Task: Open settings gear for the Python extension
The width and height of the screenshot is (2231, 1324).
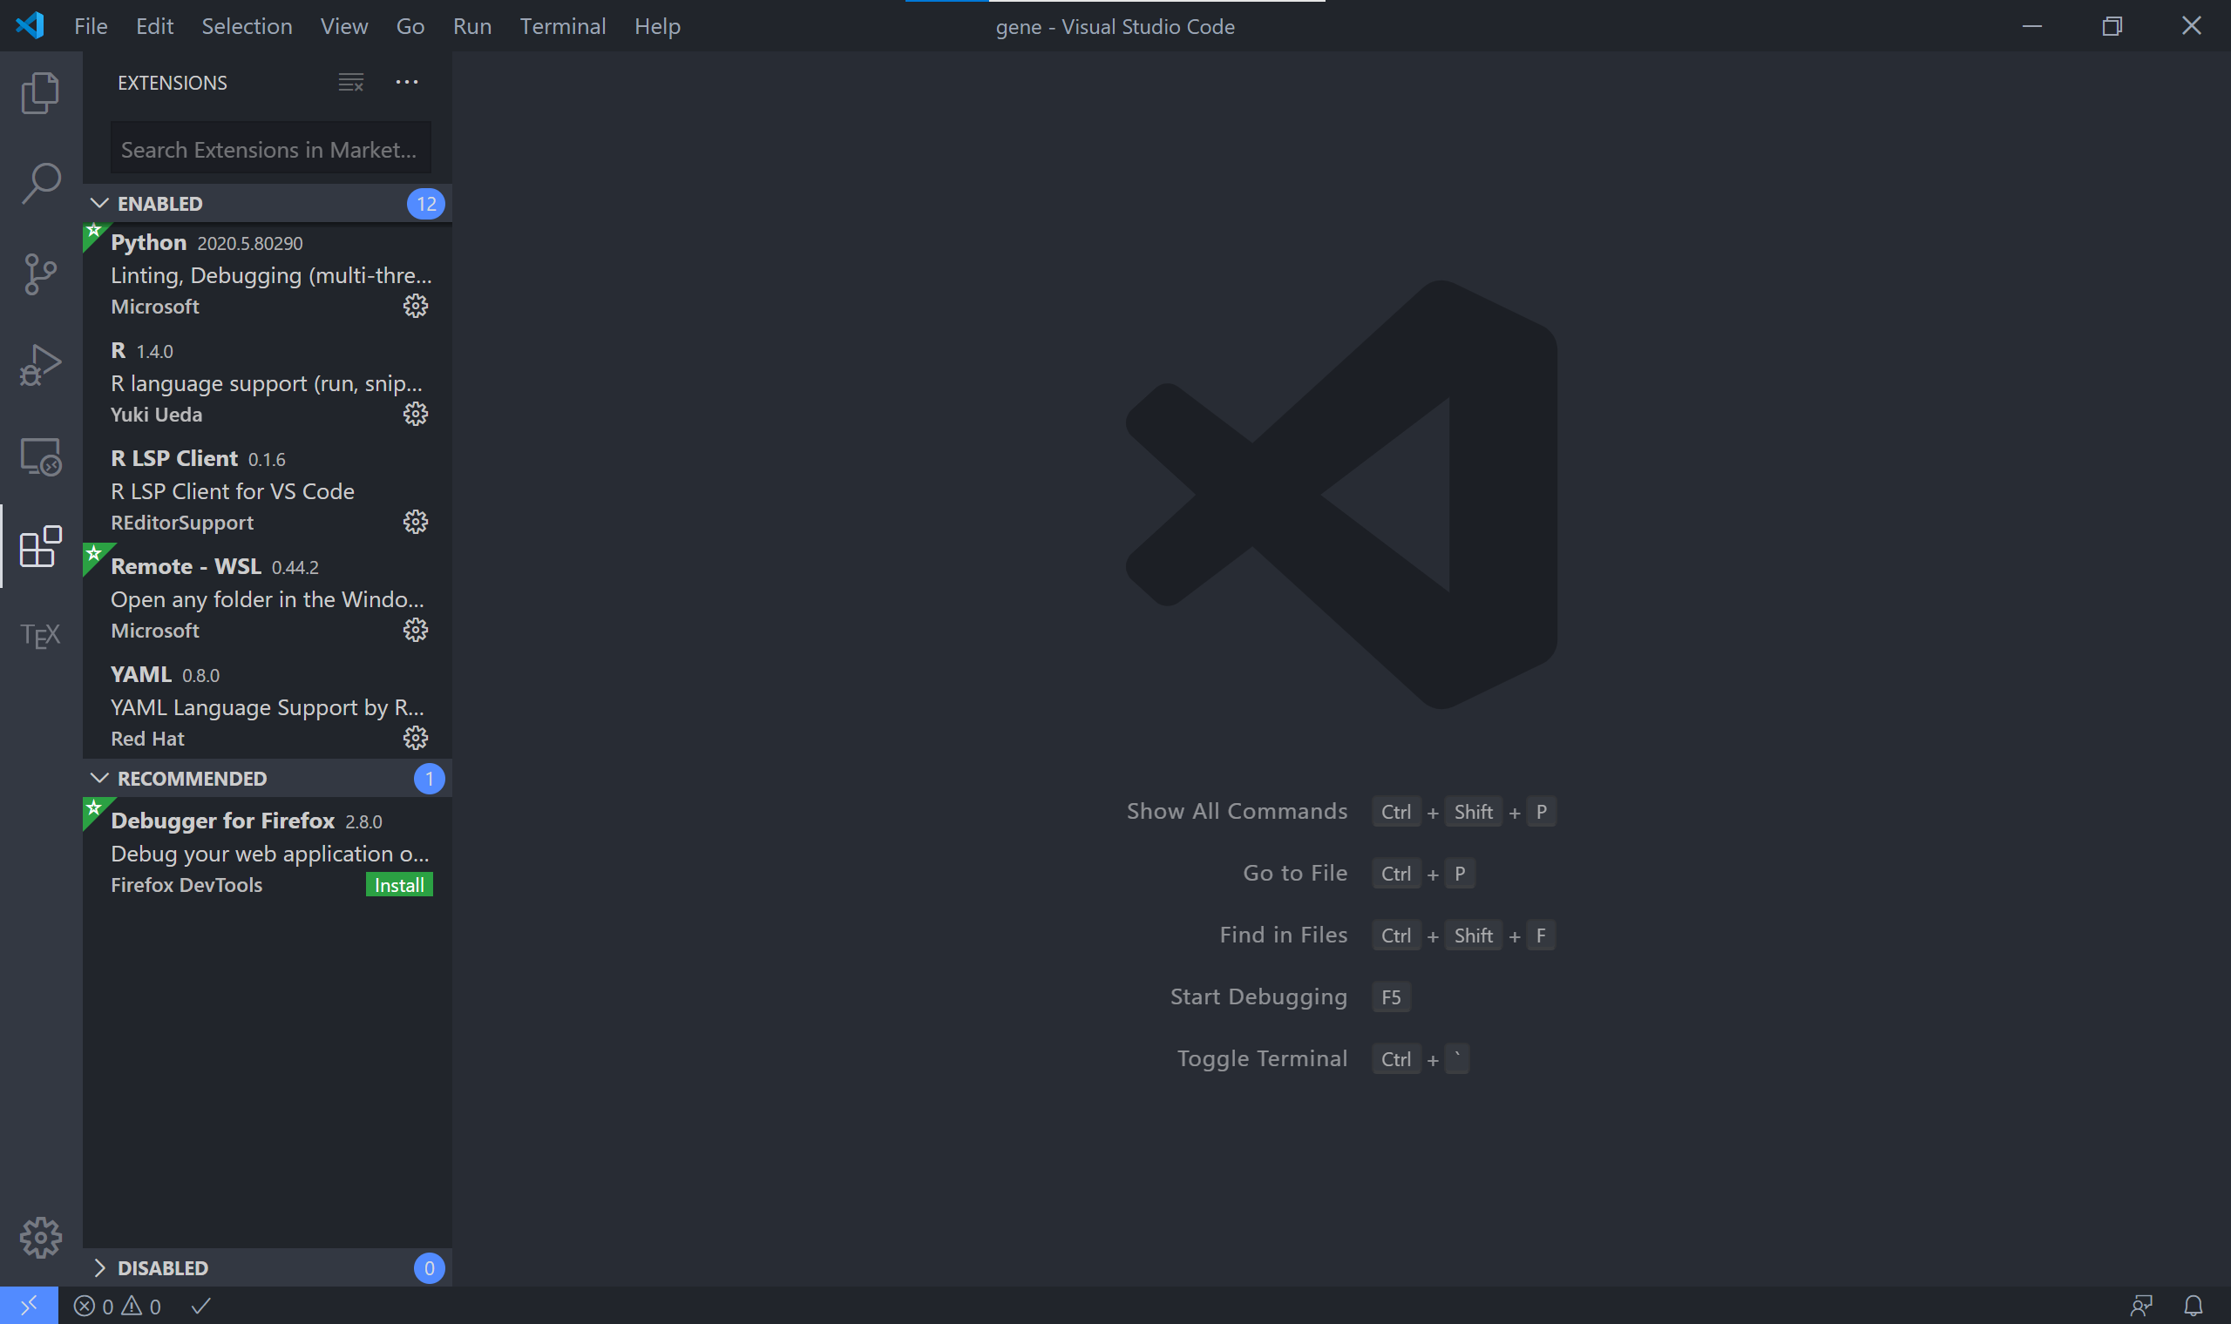Action: click(x=416, y=306)
